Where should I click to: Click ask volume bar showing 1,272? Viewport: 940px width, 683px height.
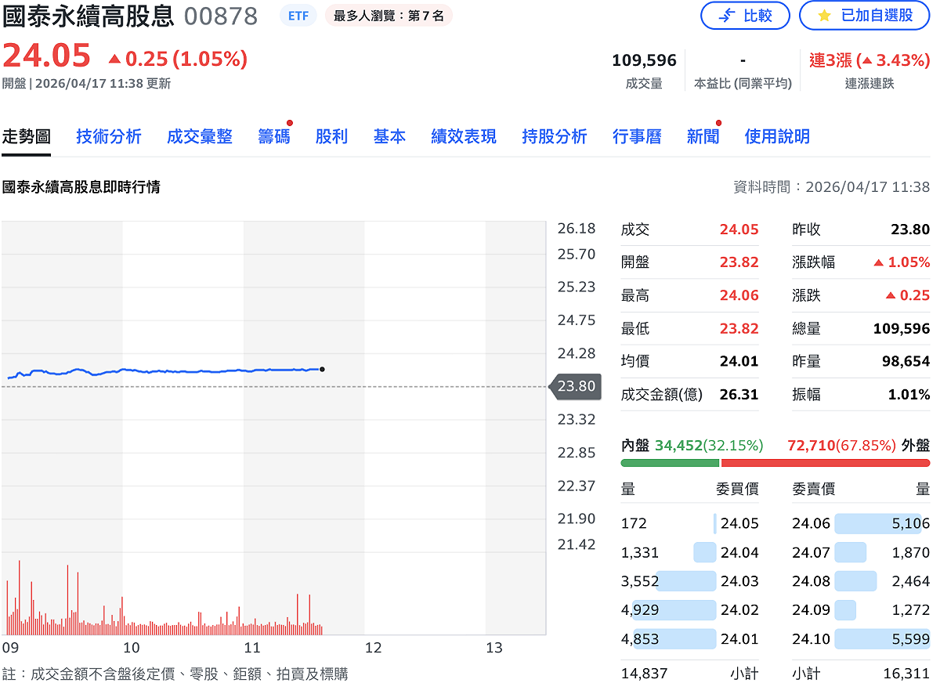click(845, 610)
